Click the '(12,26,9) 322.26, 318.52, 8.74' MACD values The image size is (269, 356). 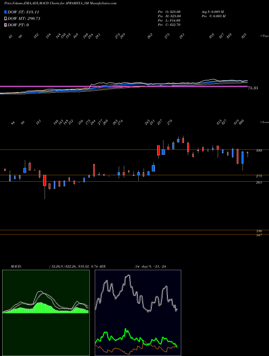pyautogui.click(x=74, y=266)
